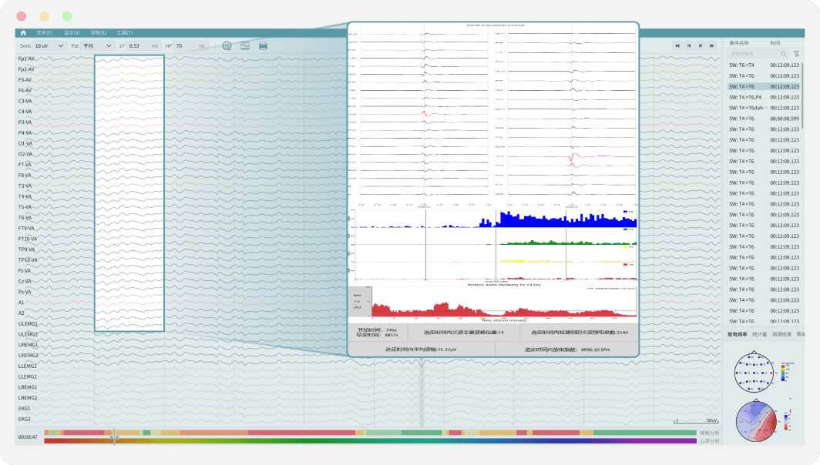Open the electrode discharge head map
The image size is (820, 465).
754,373
